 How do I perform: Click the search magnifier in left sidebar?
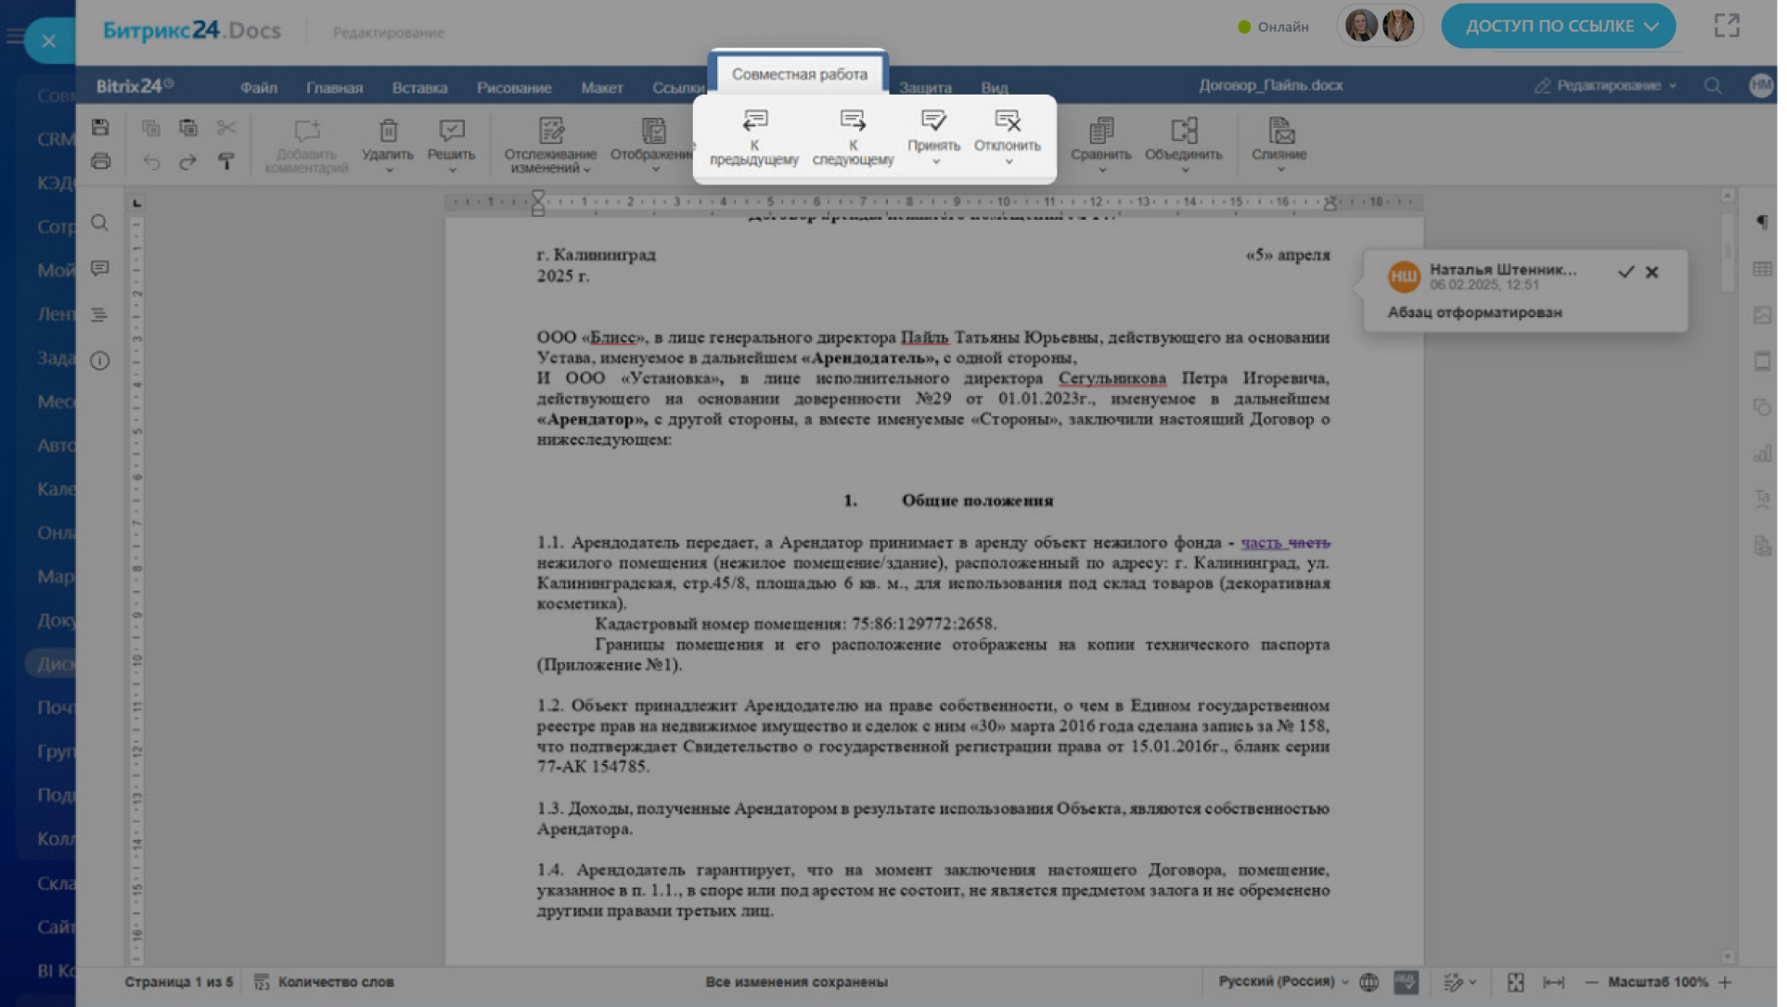pos(100,223)
